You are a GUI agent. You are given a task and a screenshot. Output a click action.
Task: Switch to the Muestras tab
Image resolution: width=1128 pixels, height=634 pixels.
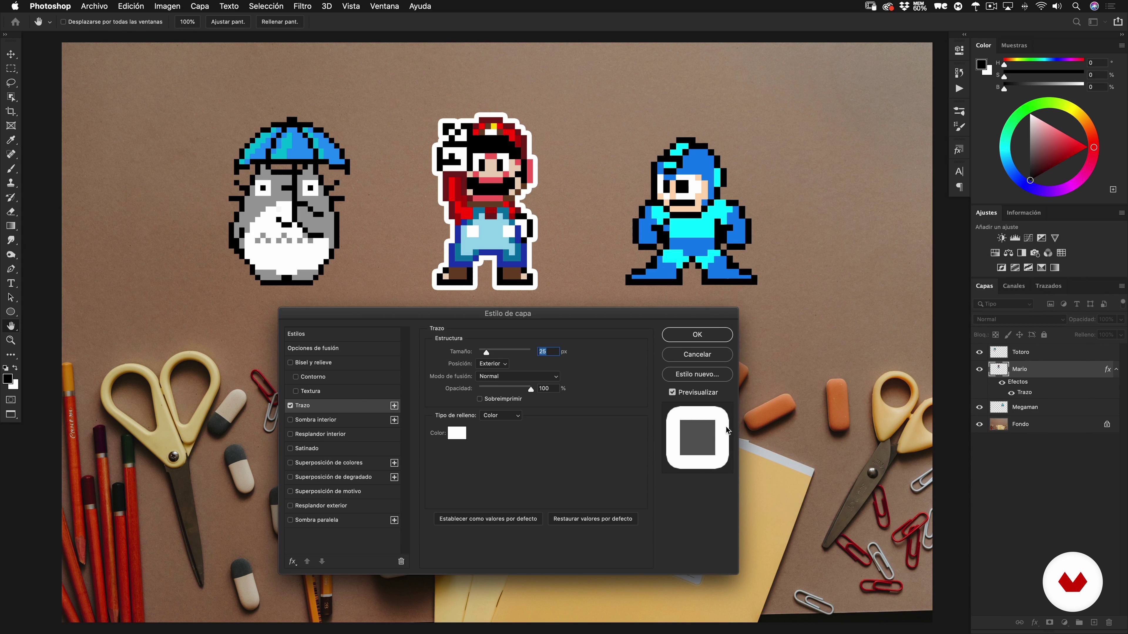pos(1014,45)
